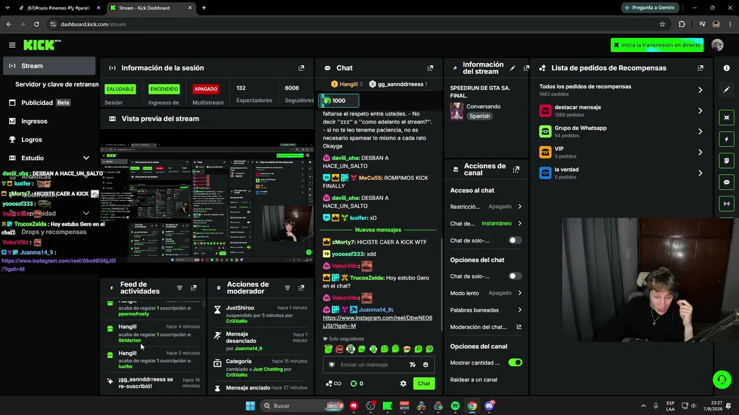The width and height of the screenshot is (739, 415).
Task: Open Discord from the taskbar
Action: coord(489,406)
